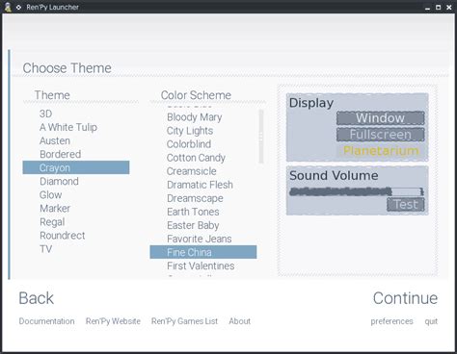Choose the Regal theme

pos(52,222)
